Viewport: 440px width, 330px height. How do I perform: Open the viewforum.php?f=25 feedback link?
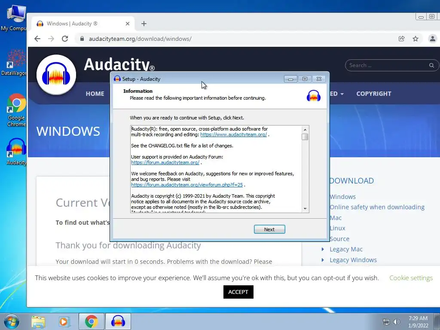coord(187,185)
